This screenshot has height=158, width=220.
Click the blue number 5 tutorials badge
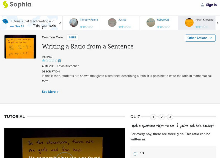(5, 21)
